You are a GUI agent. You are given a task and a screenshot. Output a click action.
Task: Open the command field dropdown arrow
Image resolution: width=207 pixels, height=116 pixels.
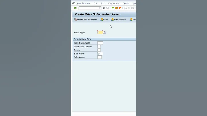(100, 8)
